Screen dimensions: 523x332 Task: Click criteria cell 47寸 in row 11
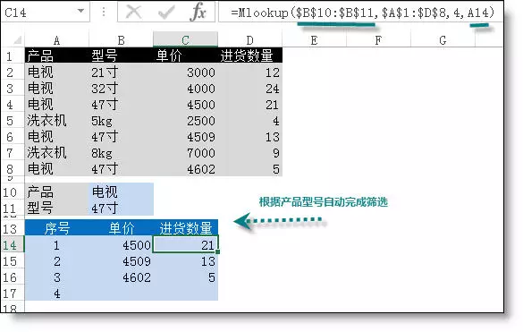pyautogui.click(x=121, y=209)
